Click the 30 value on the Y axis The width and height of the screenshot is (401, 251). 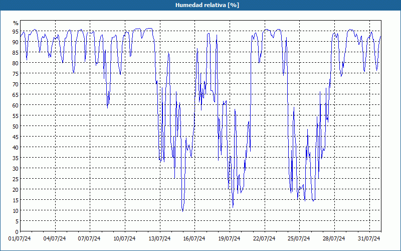pos(16,168)
